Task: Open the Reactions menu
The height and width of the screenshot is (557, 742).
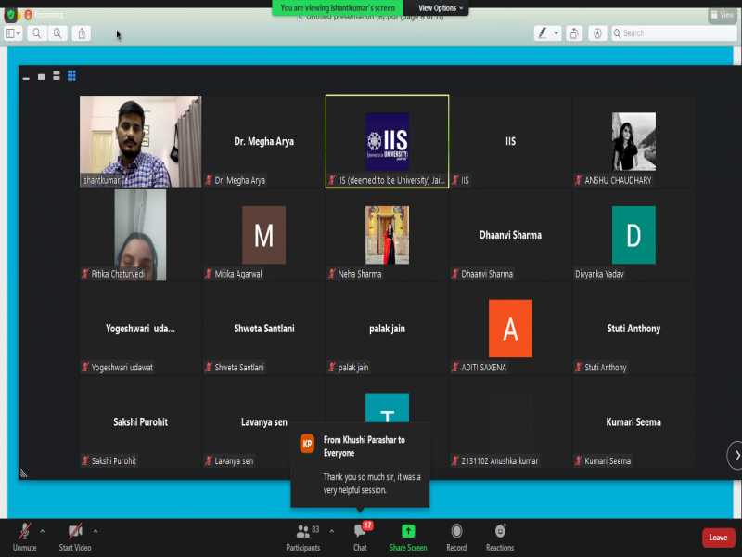Action: 500,537
